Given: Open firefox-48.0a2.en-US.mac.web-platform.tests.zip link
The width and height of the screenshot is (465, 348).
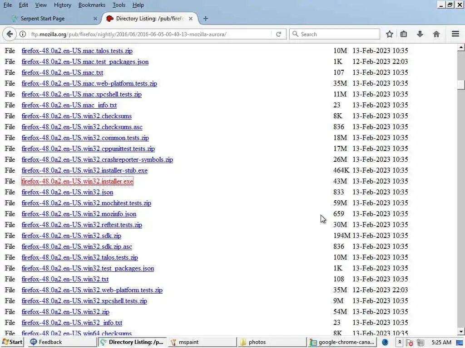Looking at the screenshot, I should (89, 83).
